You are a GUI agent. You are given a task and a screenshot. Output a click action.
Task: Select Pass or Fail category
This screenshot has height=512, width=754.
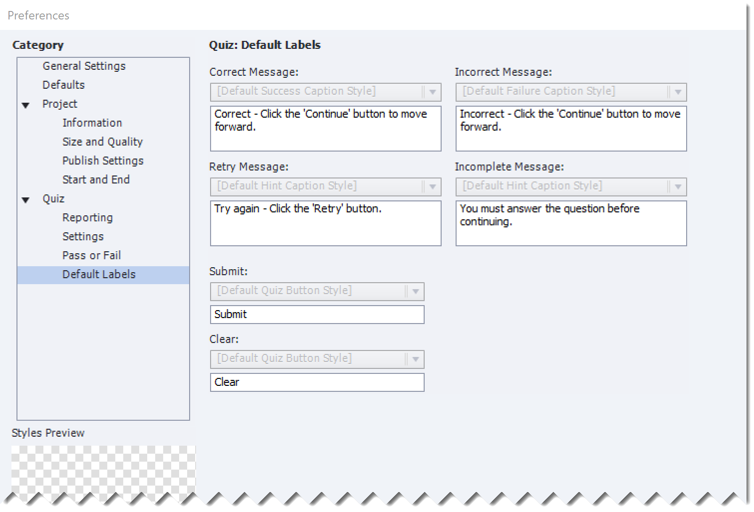click(91, 255)
